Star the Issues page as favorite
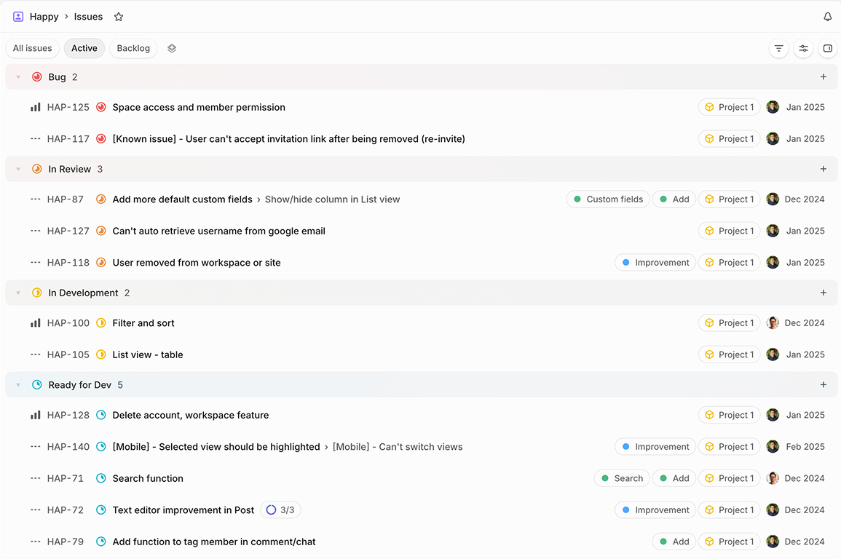 pyautogui.click(x=119, y=17)
